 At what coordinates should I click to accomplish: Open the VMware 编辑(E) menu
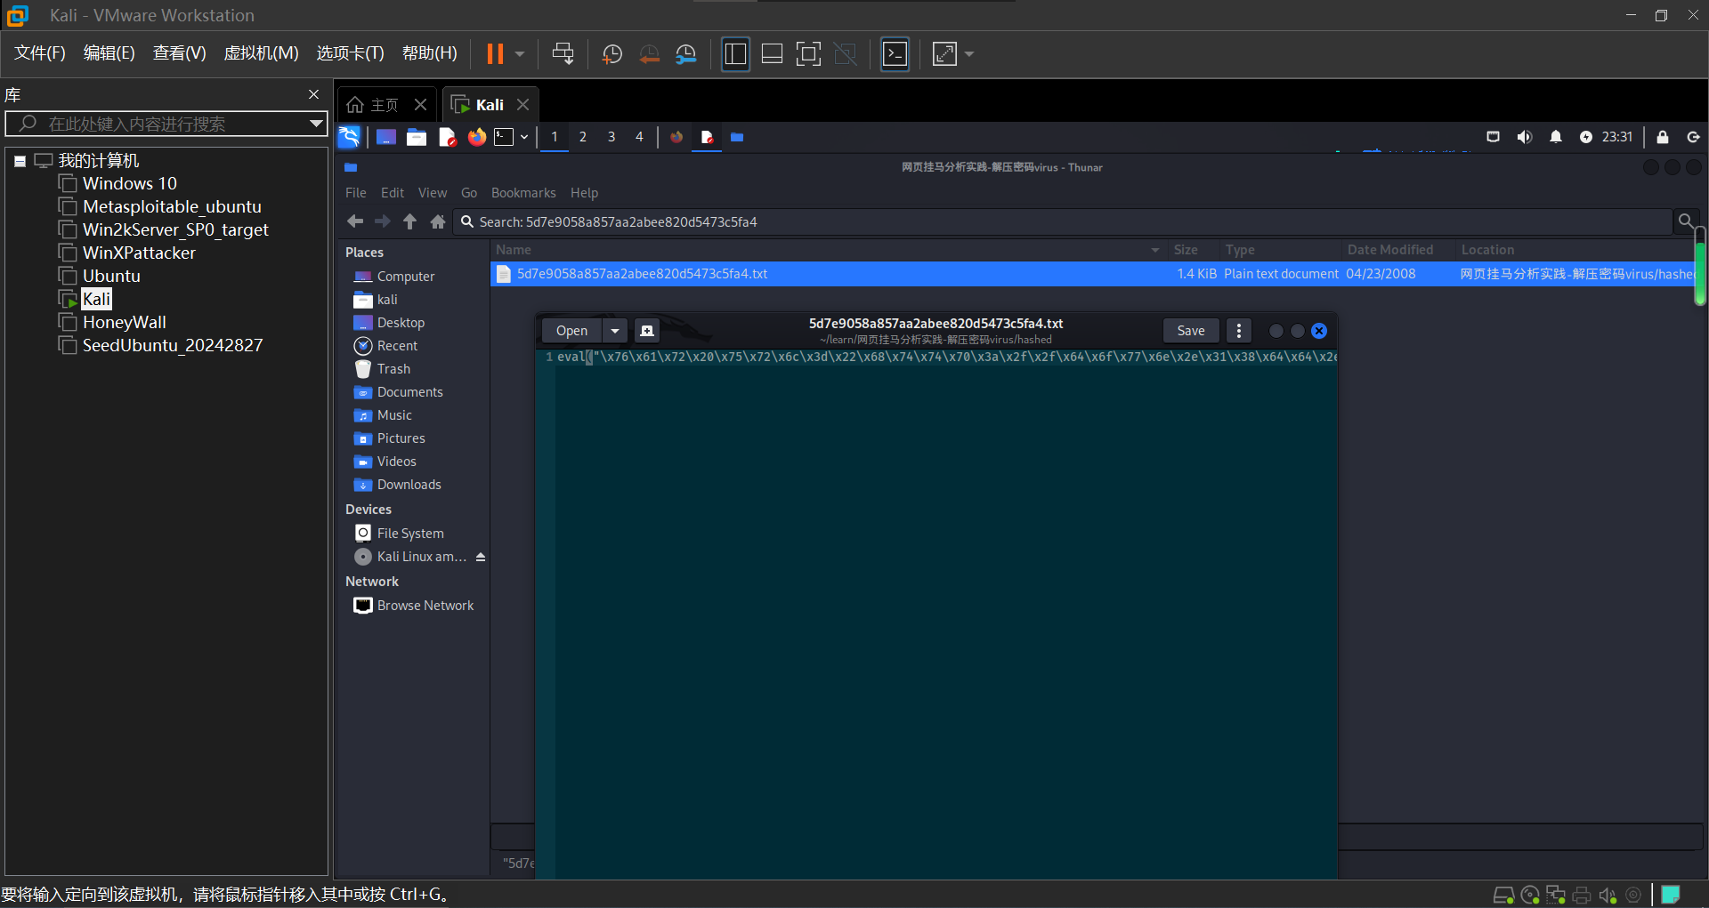pos(109,53)
